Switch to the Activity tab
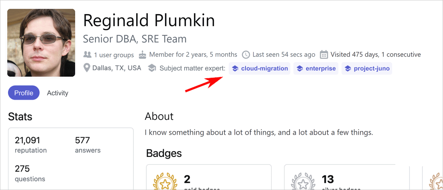This screenshot has width=443, height=190. [x=57, y=93]
